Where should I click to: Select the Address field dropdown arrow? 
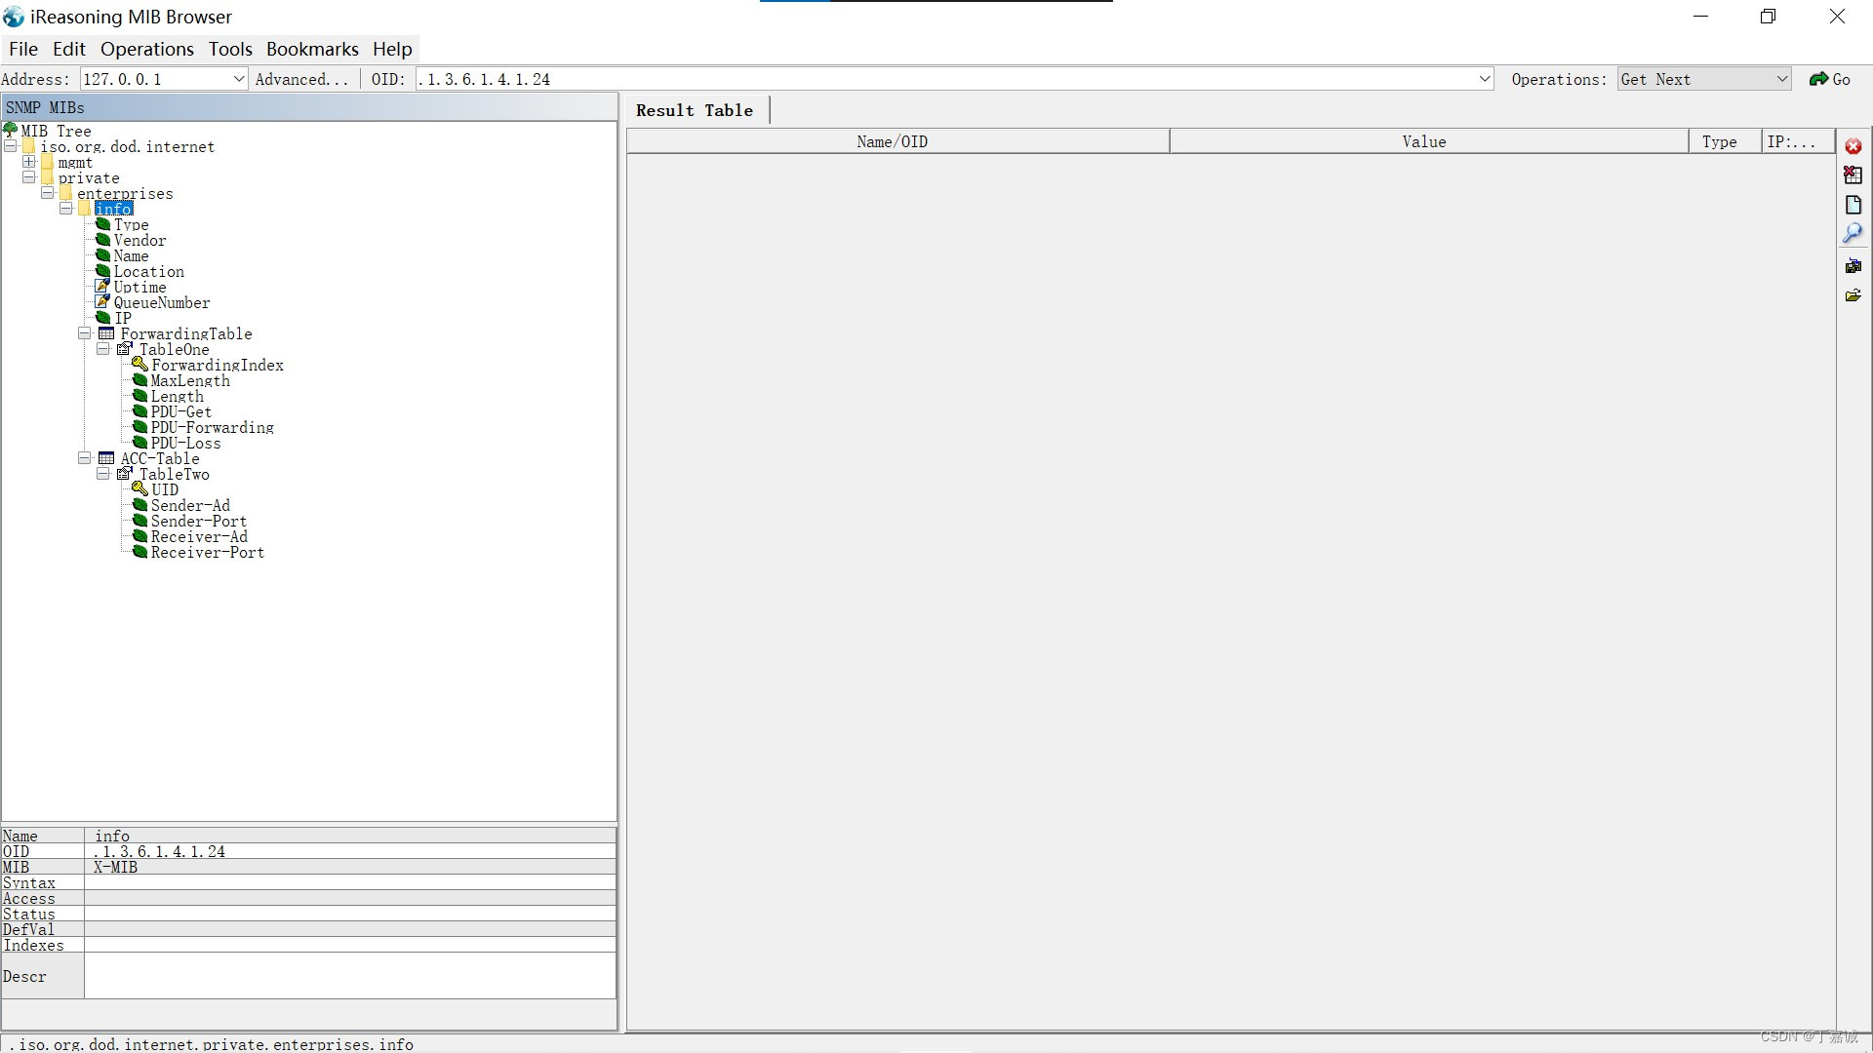pos(238,80)
